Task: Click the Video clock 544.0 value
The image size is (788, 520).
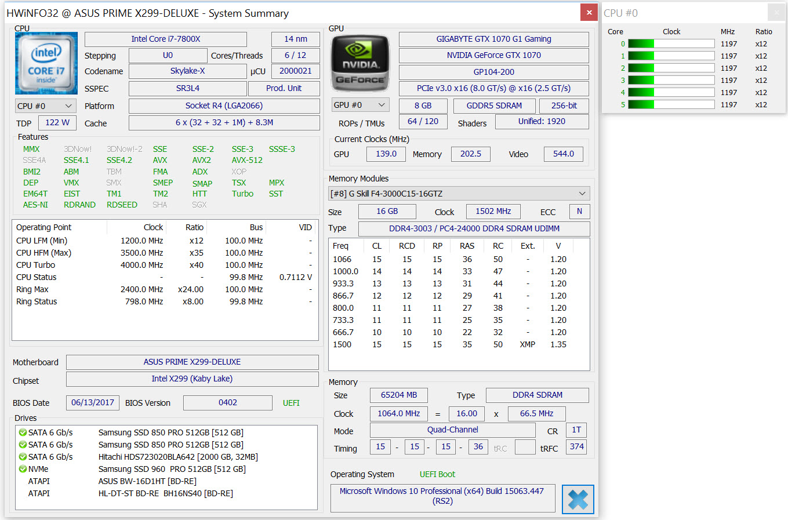Action: pyautogui.click(x=564, y=154)
